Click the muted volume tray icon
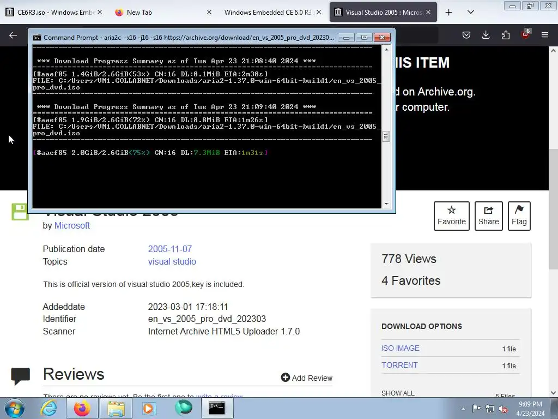 pyautogui.click(x=503, y=409)
